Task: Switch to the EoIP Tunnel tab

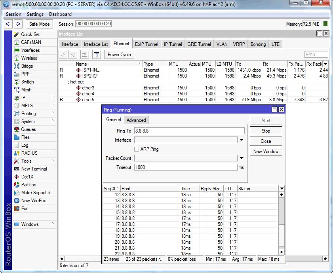Action: 147,44
